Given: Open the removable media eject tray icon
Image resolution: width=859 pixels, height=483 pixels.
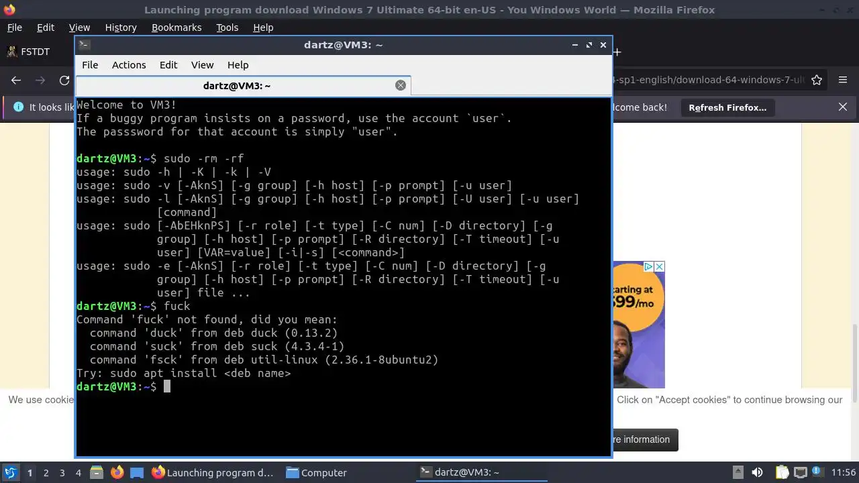Looking at the screenshot, I should click(738, 472).
